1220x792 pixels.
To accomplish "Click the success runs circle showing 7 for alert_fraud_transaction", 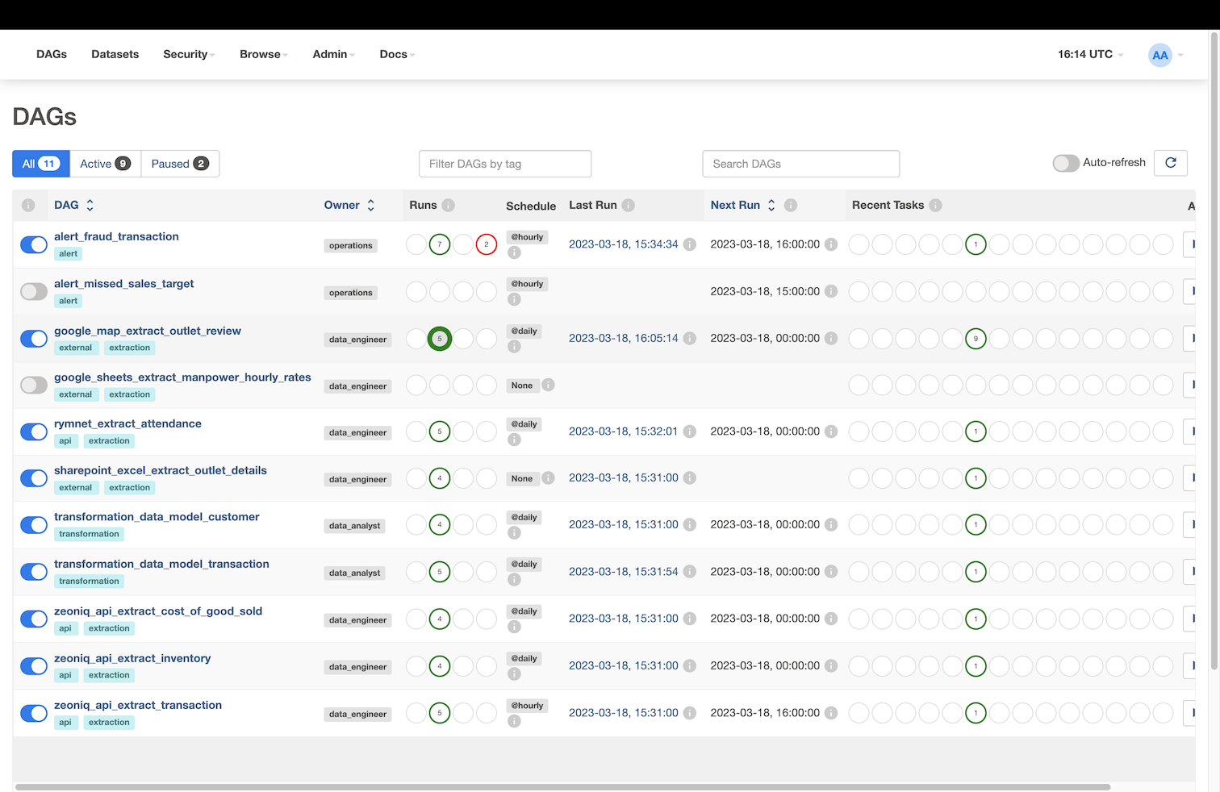I will (440, 244).
